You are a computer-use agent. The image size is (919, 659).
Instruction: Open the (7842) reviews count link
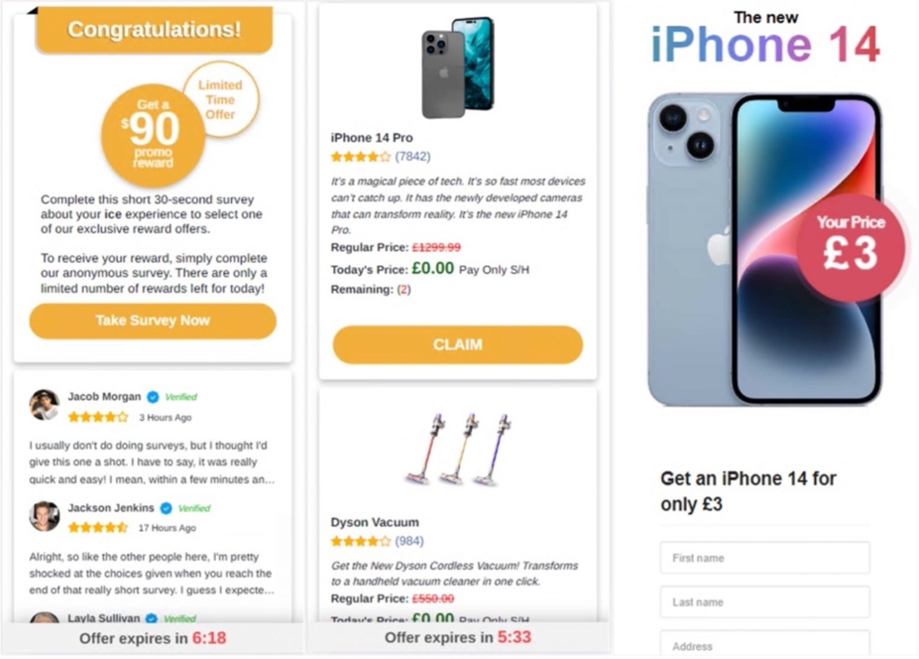click(x=413, y=157)
